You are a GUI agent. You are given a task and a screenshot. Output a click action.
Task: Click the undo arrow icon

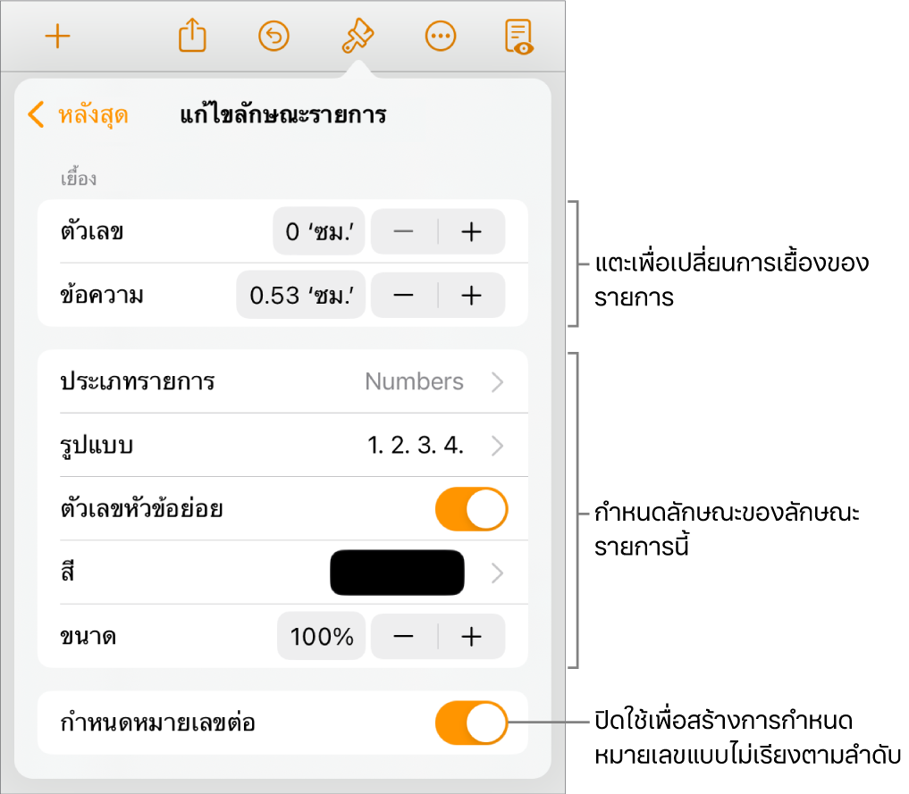point(274,36)
